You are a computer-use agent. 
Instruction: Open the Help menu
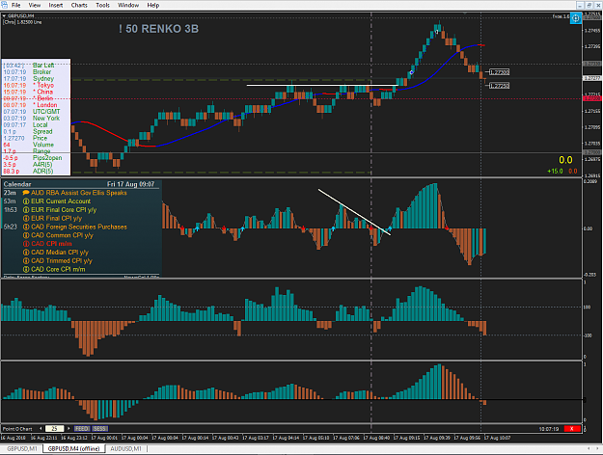pyautogui.click(x=153, y=5)
